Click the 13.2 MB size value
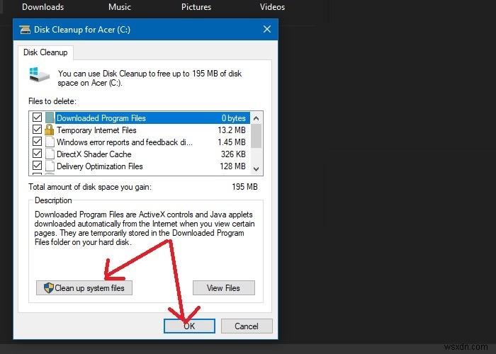Screen dimensions: 496x354 click(232, 130)
